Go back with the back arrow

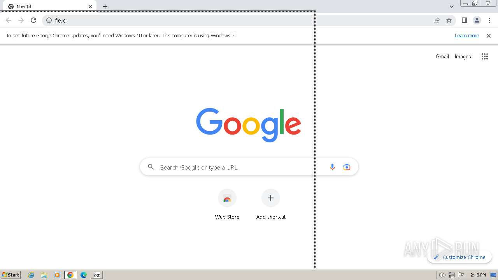pyautogui.click(x=9, y=20)
